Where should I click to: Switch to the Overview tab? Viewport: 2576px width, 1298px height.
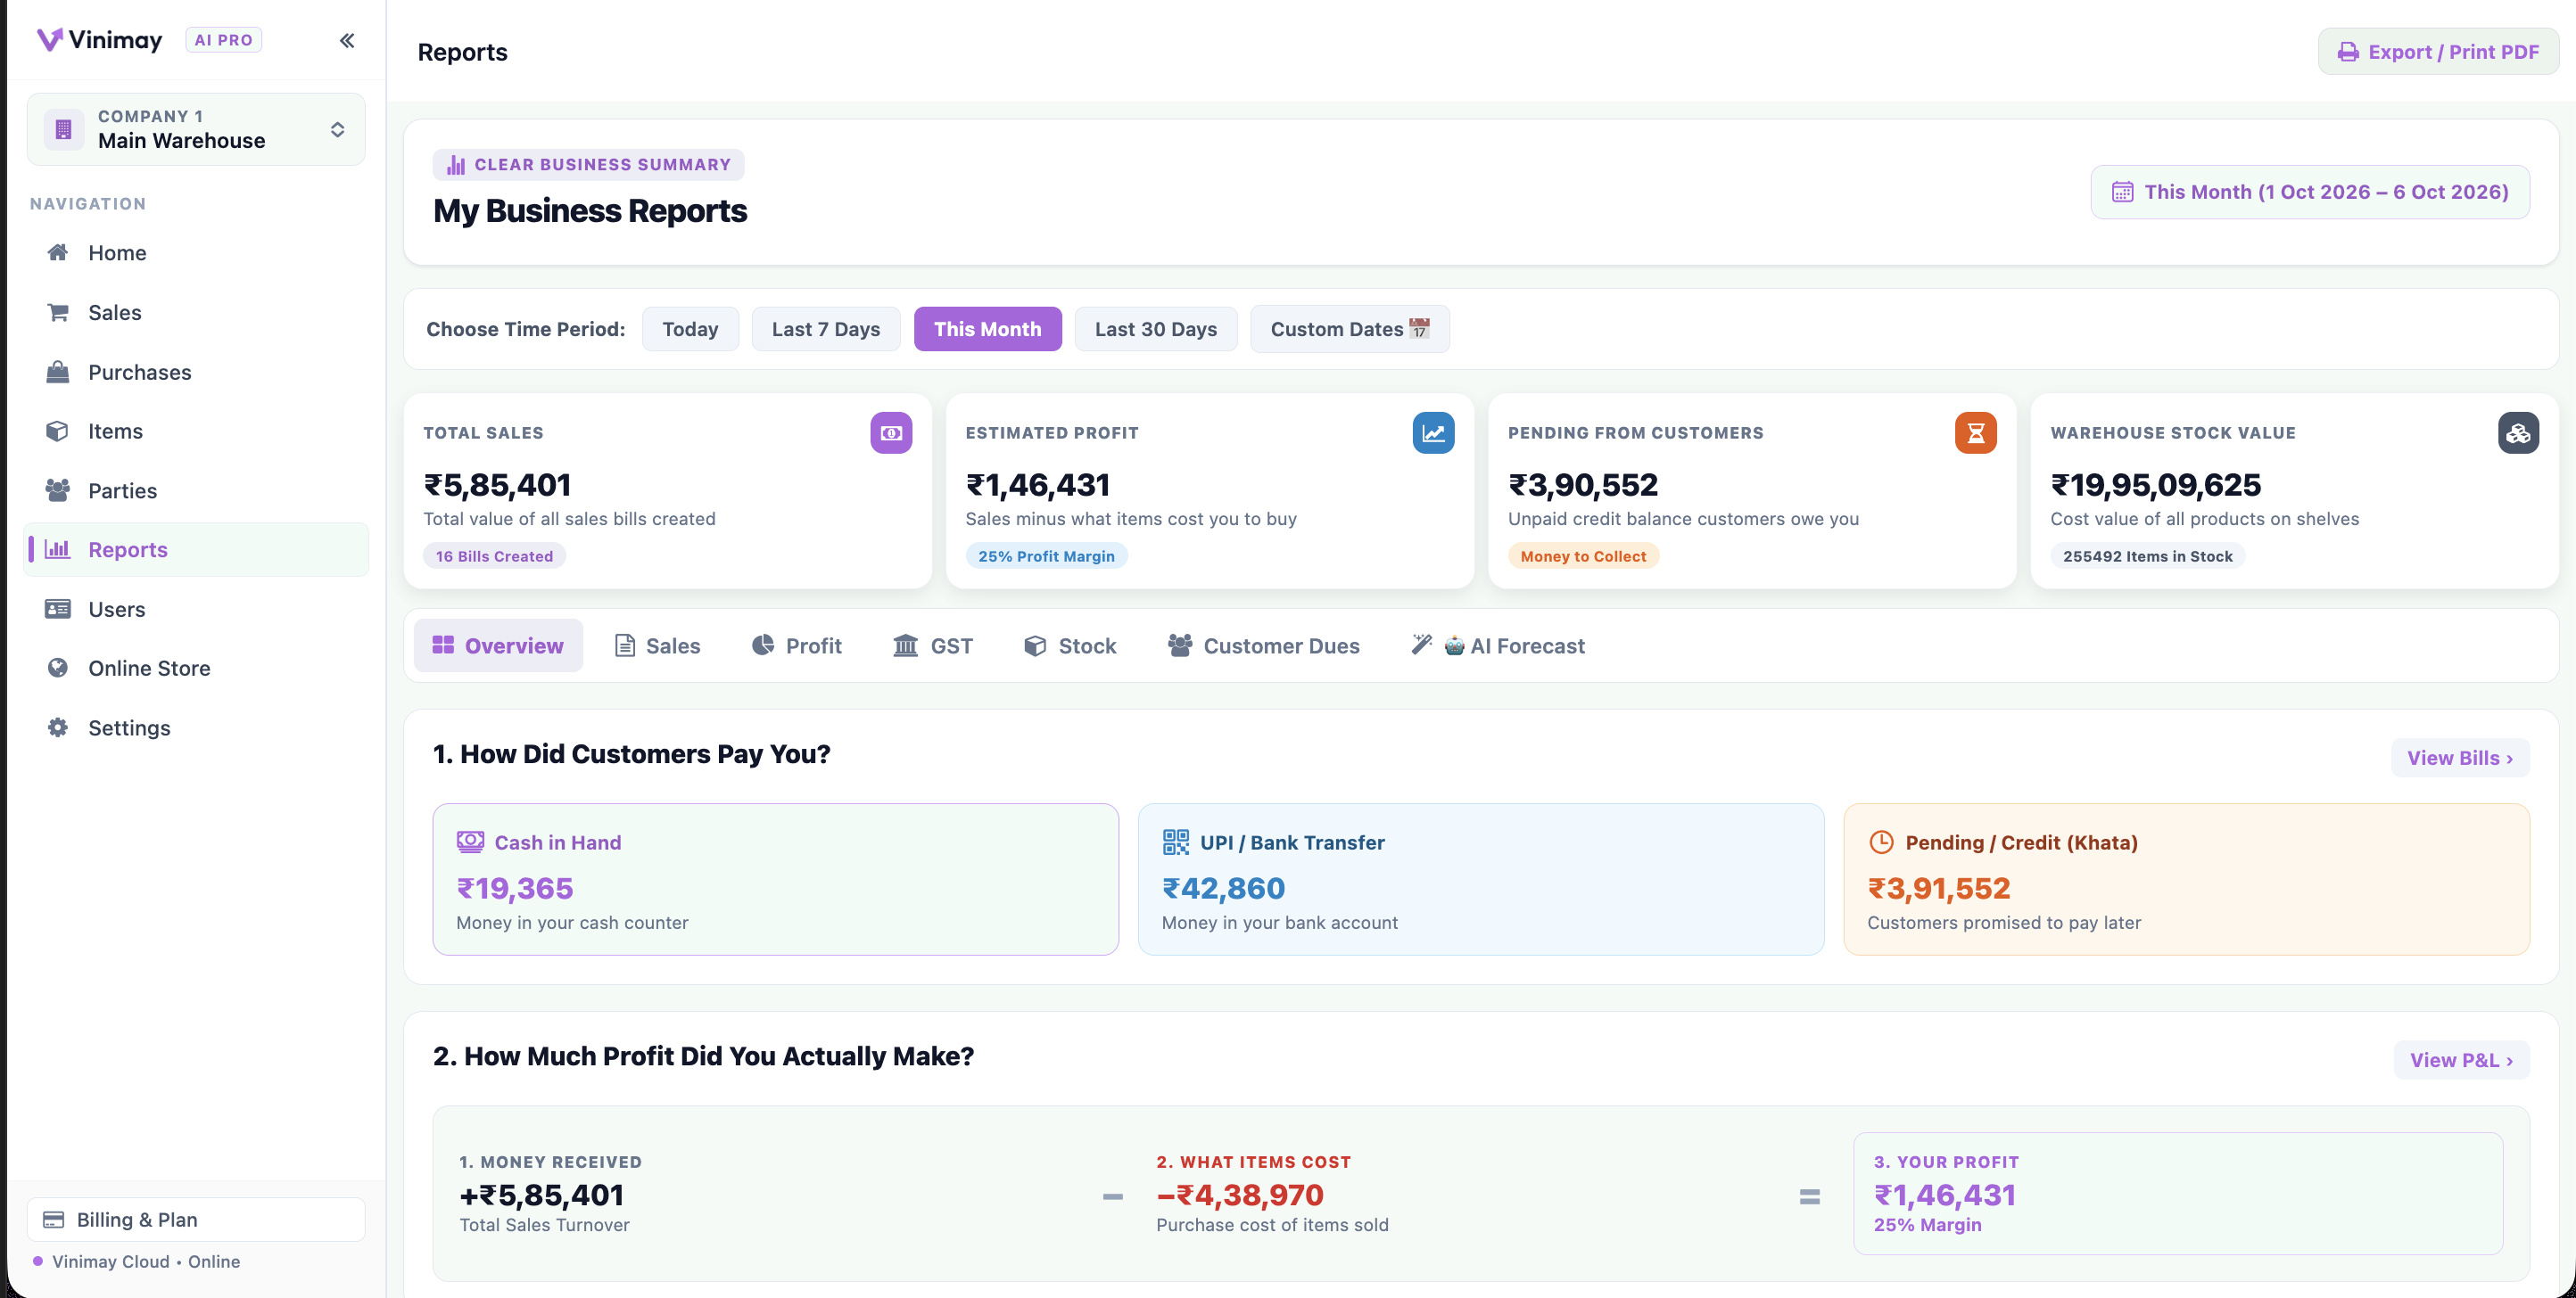coord(498,645)
